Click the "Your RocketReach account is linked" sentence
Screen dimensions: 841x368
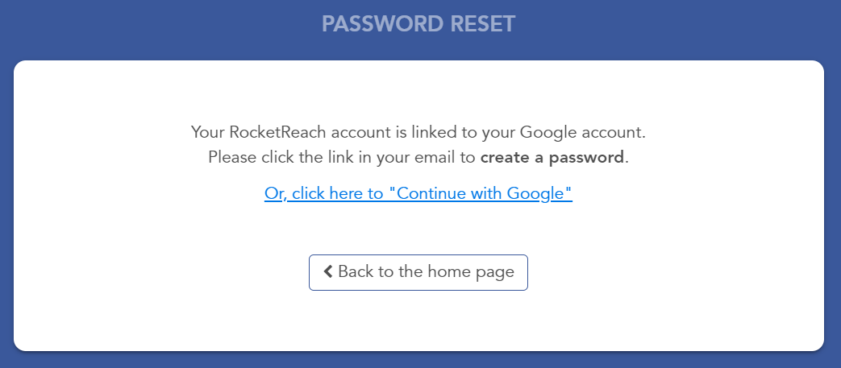pos(418,131)
